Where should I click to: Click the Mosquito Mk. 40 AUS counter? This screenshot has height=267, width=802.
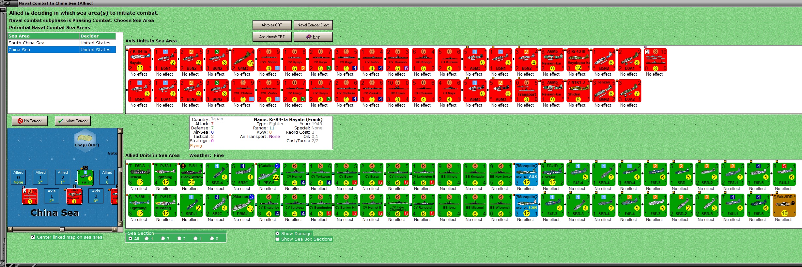(x=527, y=174)
